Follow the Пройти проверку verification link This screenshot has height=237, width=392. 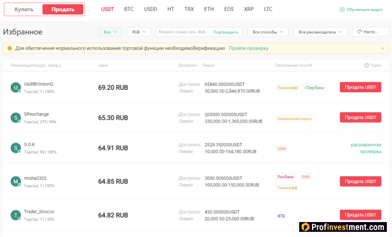(249, 48)
